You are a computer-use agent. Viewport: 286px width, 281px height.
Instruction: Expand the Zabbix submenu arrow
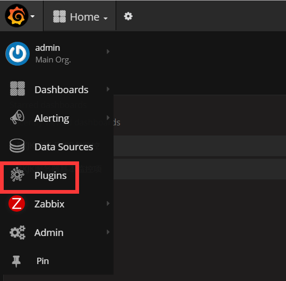[108, 203]
